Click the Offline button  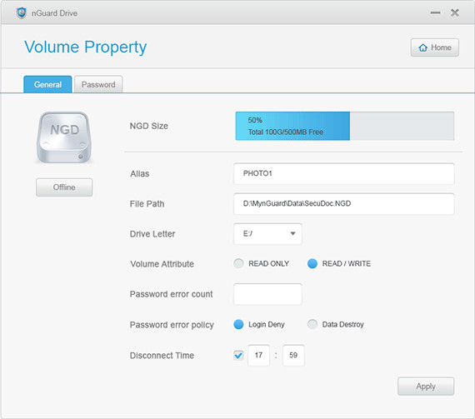[x=64, y=187]
